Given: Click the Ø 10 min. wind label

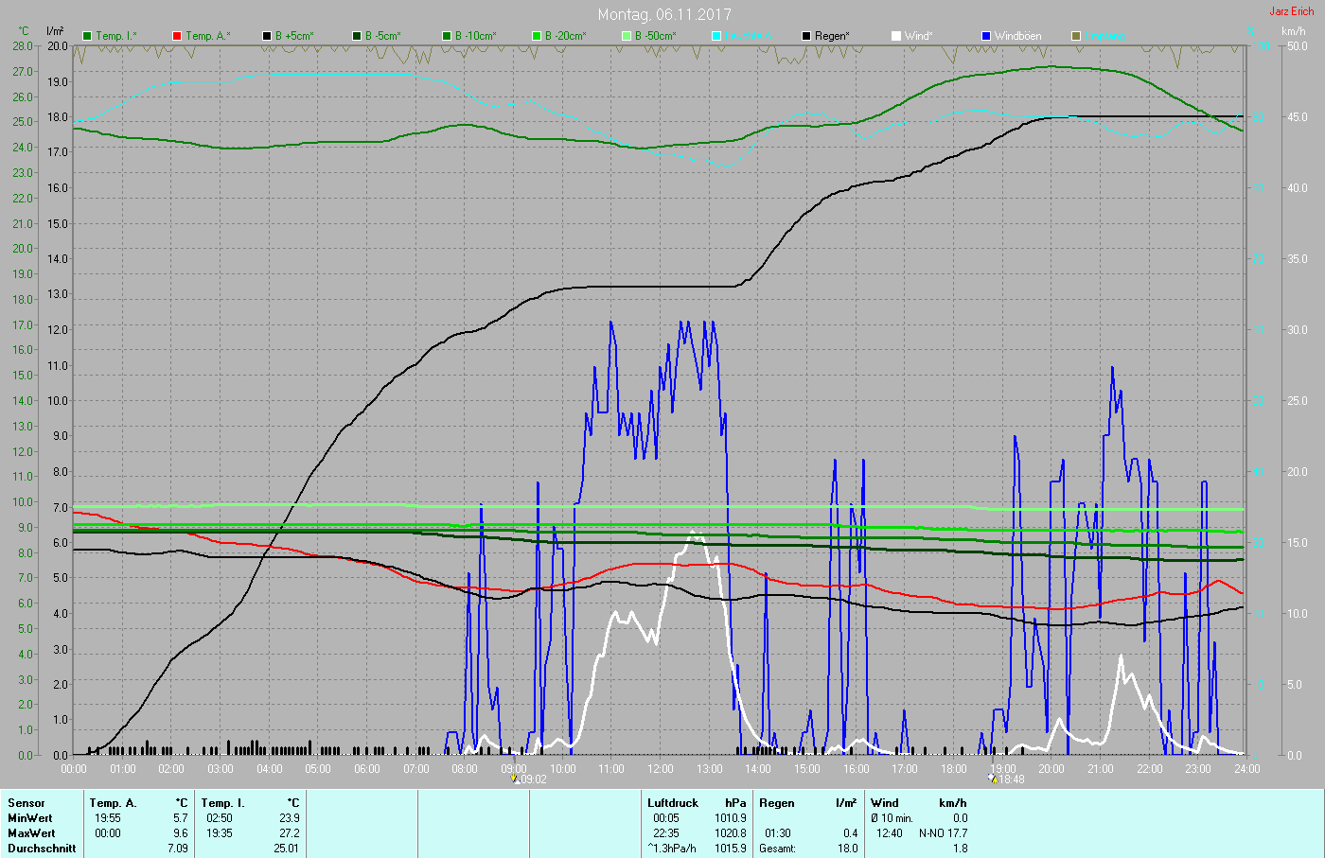Looking at the screenshot, I should 892,818.
